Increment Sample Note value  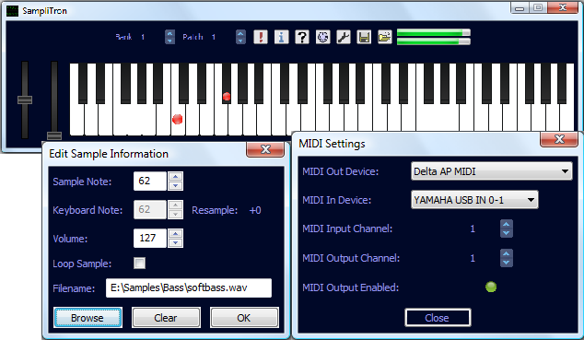tap(175, 177)
